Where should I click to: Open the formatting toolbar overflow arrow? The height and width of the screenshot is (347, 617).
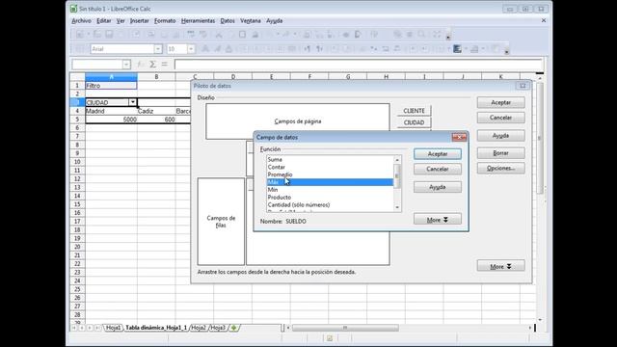[x=507, y=51]
